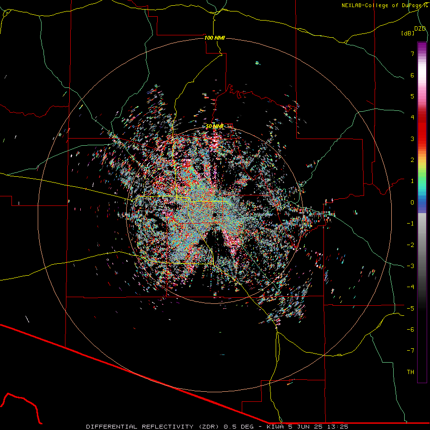Click the TH label on the color scale
This screenshot has height=430, width=430.
410,372
